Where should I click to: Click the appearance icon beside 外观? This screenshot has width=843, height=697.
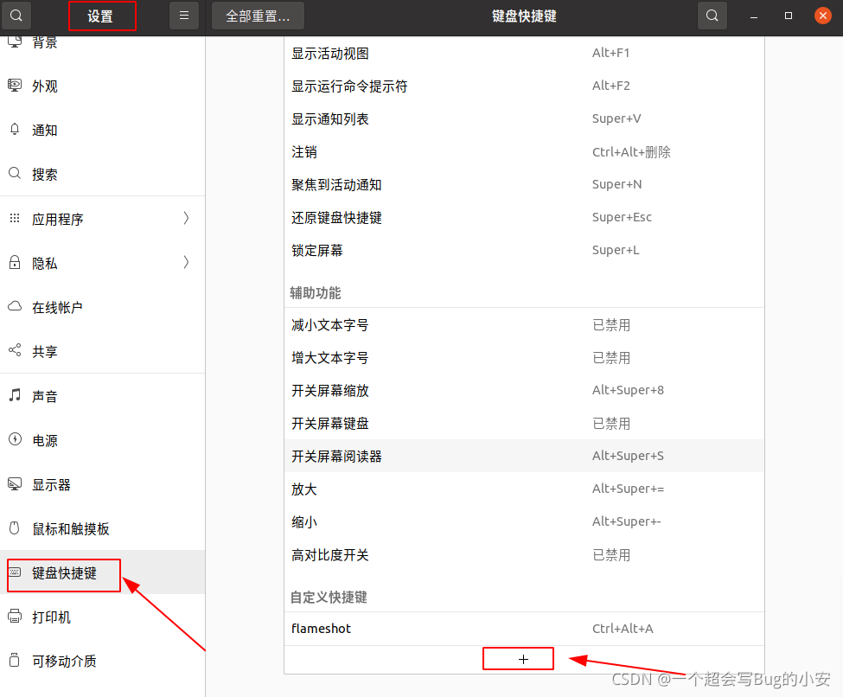tap(15, 86)
